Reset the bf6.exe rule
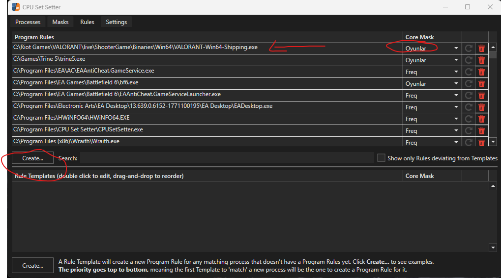 [469, 84]
